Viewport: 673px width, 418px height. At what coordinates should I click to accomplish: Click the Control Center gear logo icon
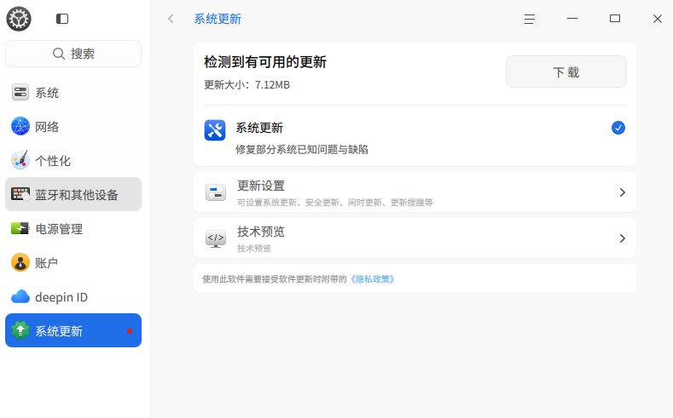click(19, 19)
